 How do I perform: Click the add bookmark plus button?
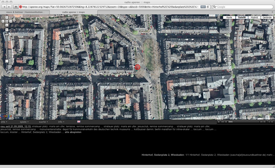(x=16, y=7)
